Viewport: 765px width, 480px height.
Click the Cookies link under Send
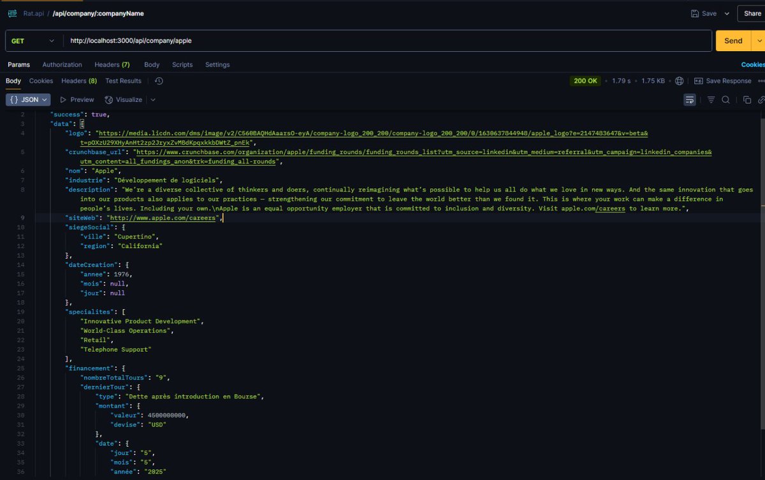click(753, 64)
